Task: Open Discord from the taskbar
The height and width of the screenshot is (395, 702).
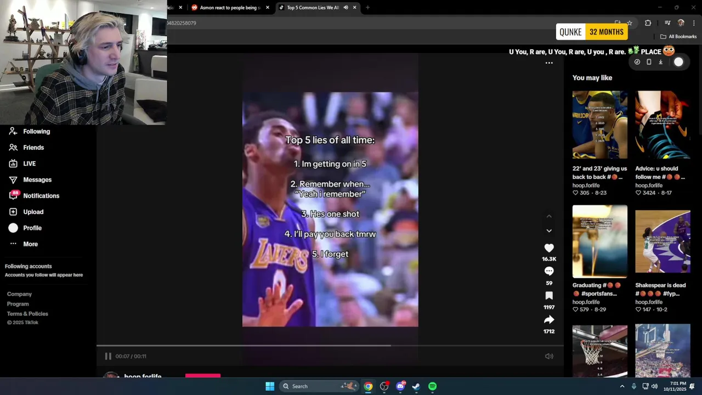Action: click(x=400, y=386)
